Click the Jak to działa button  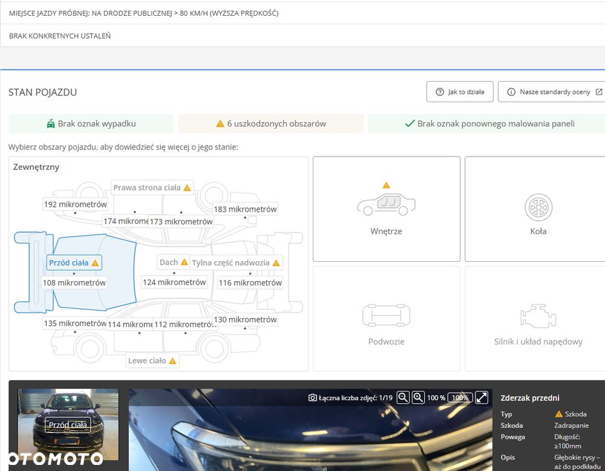pos(460,92)
